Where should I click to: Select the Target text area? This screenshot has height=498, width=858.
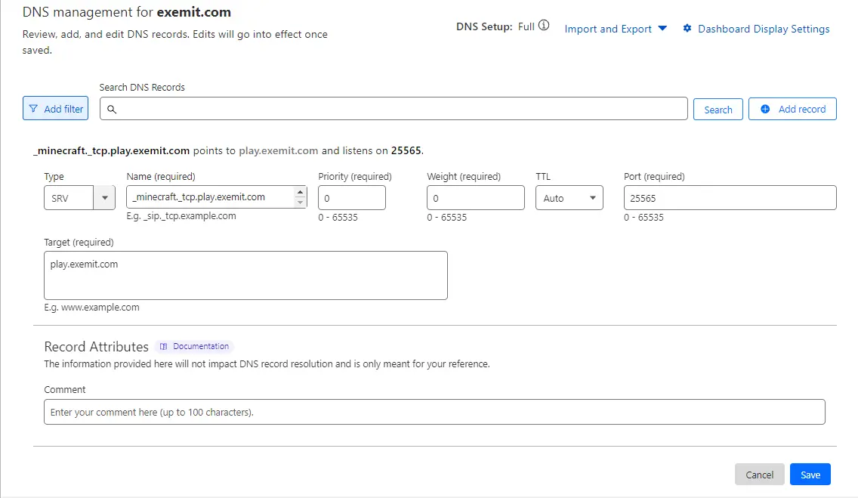pyautogui.click(x=245, y=275)
